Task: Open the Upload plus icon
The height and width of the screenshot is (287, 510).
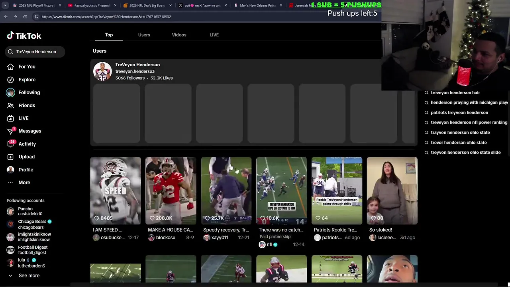Action: (11, 157)
